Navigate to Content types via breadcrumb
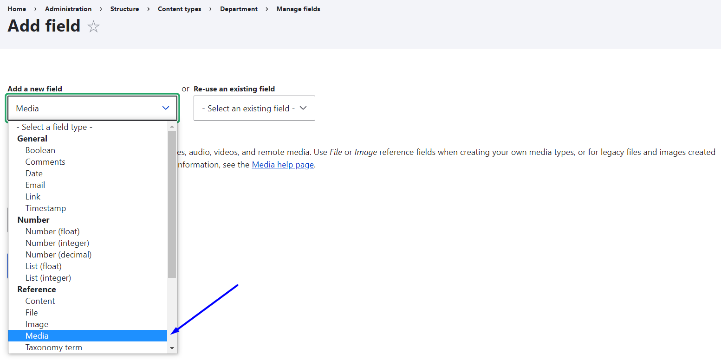This screenshot has width=721, height=360. pyautogui.click(x=179, y=8)
